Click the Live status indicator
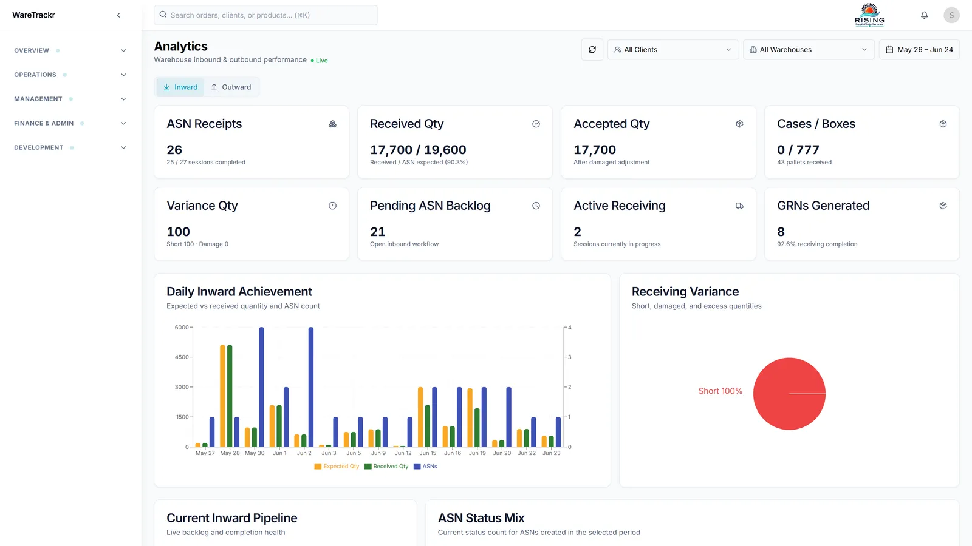 [x=319, y=61]
